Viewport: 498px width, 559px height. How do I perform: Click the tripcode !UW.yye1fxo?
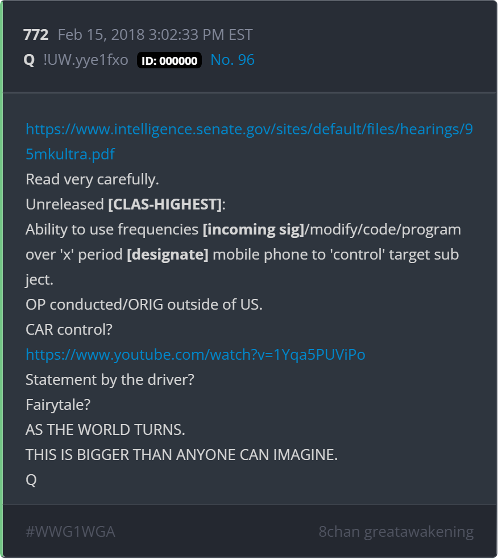[x=86, y=60]
